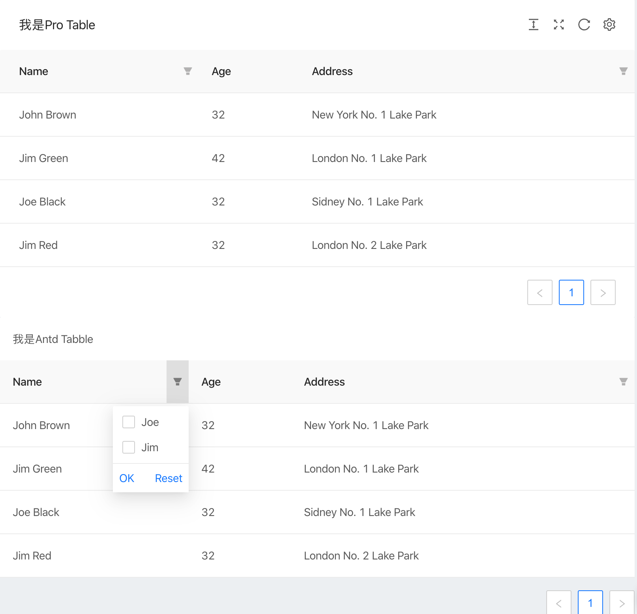Open the Address filter dropdown in Antd Table
This screenshot has width=637, height=614.
coord(623,382)
